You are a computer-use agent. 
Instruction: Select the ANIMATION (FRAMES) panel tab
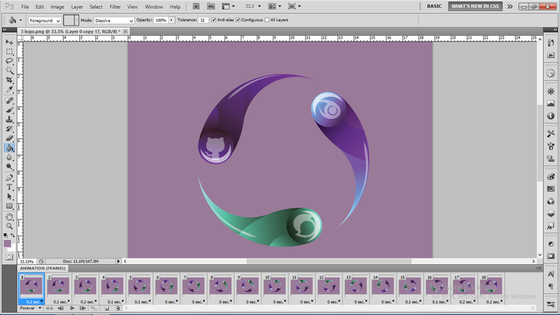pos(42,268)
